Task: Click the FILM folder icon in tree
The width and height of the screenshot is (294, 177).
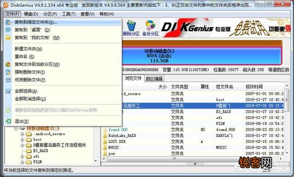Action: [28, 162]
